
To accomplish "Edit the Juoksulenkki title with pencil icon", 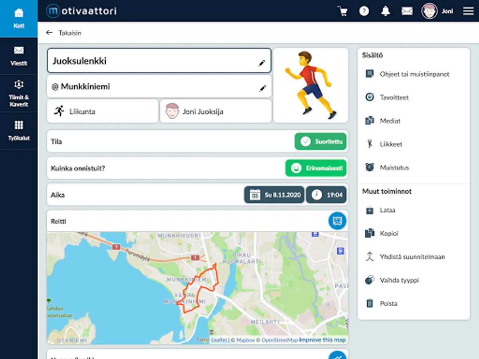I will (262, 63).
